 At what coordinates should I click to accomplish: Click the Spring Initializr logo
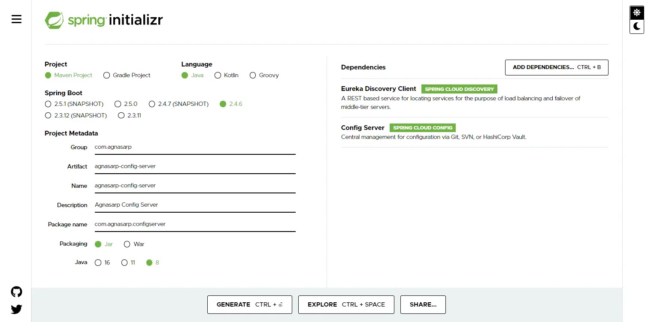click(104, 20)
